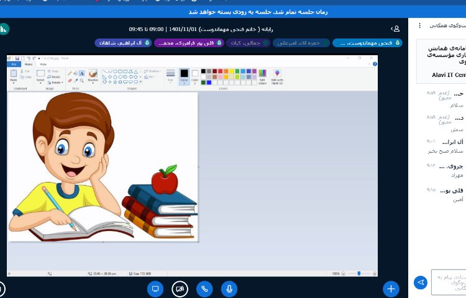Click the public chat message input box

pyautogui.click(x=449, y=282)
